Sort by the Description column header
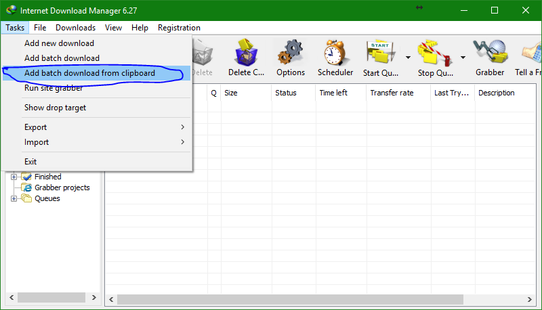This screenshot has width=542, height=310. click(505, 93)
